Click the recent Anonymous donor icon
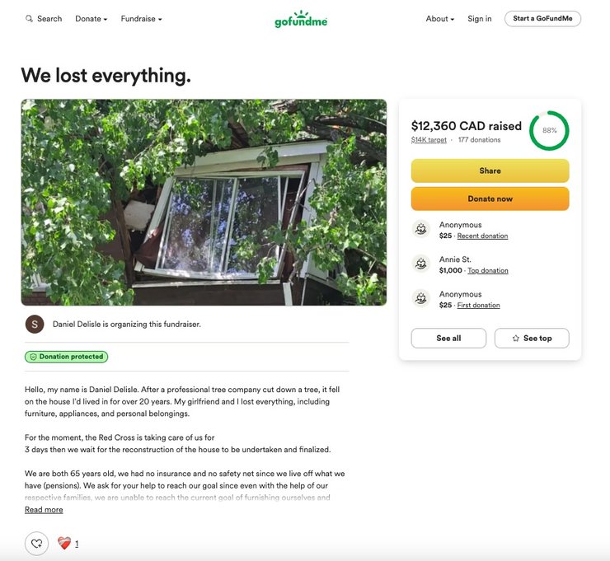Viewport: 610px width, 561px height. pyautogui.click(x=421, y=230)
